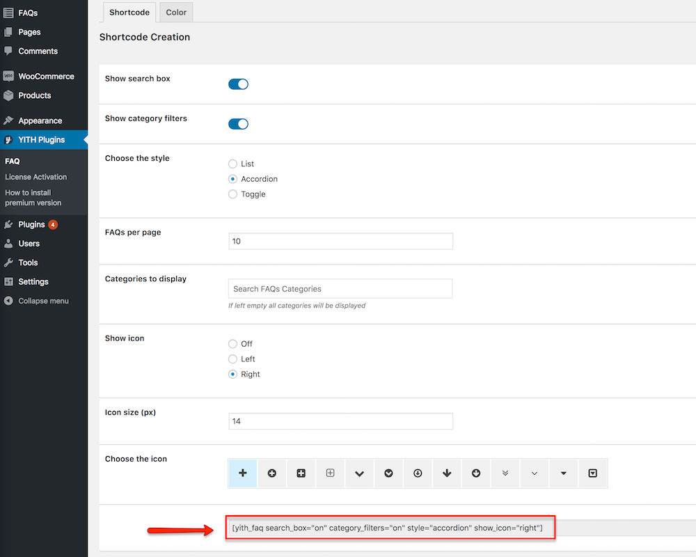Switch to the Color tab
696x557 pixels.
176,13
